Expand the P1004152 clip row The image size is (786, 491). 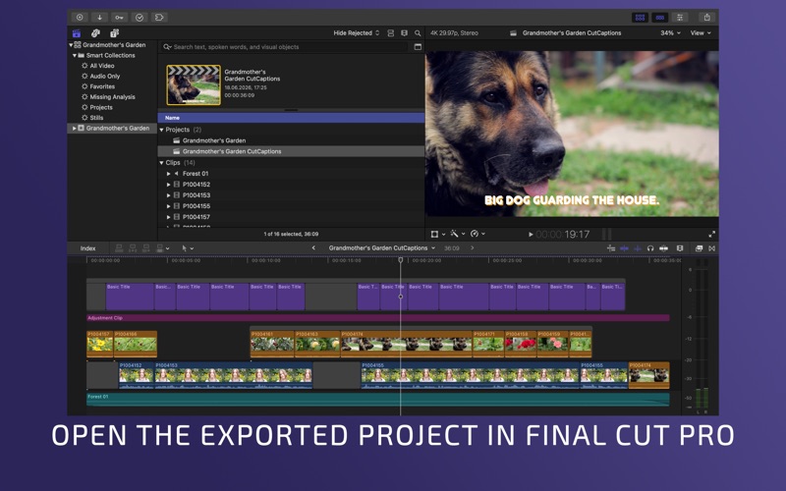[168, 185]
